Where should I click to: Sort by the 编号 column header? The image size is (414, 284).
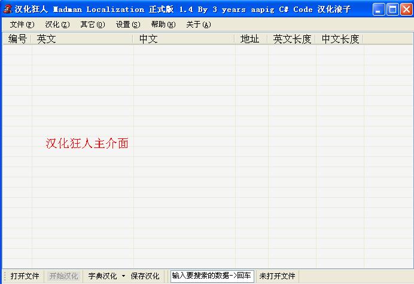[x=17, y=39]
